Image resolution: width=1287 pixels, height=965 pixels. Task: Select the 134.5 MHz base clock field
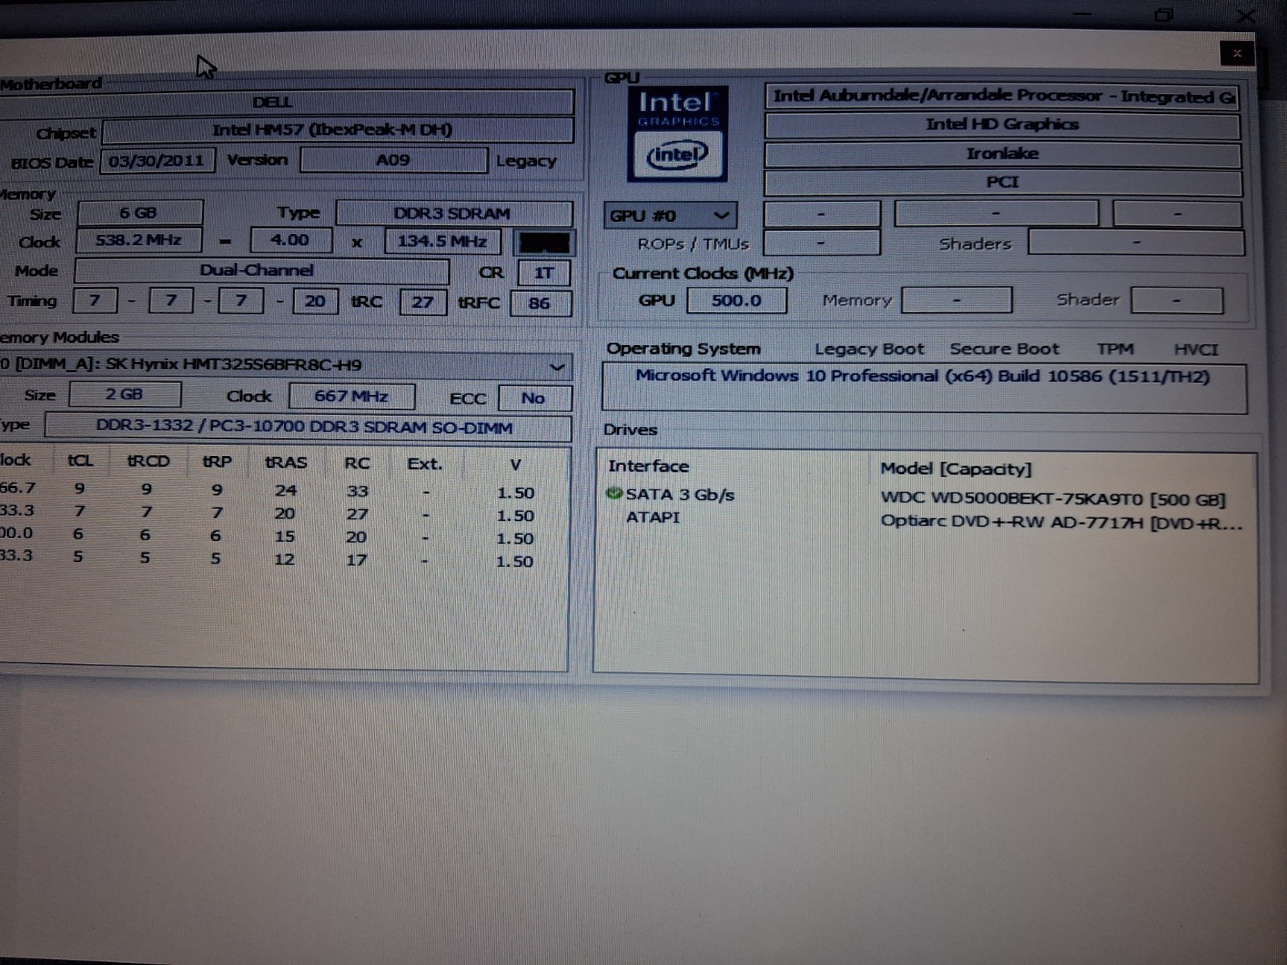pos(442,240)
